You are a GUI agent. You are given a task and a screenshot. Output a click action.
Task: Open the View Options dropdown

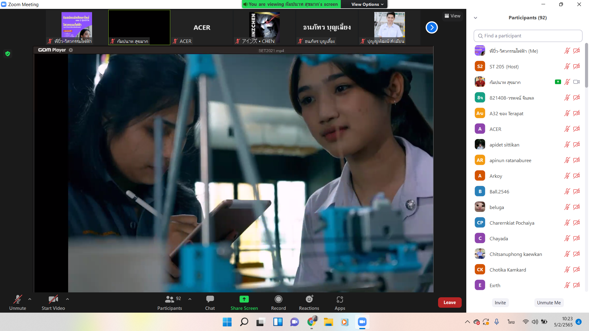(367, 4)
